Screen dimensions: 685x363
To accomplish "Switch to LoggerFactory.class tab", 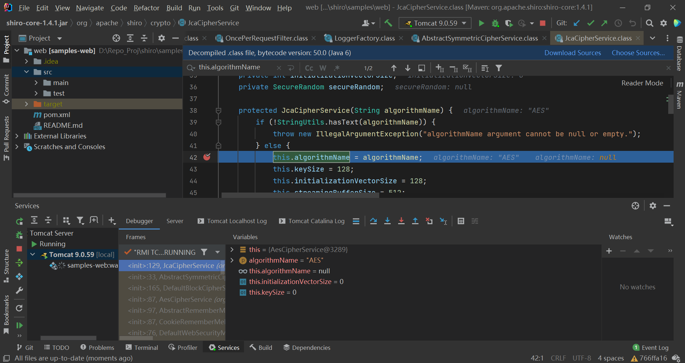I will (364, 38).
